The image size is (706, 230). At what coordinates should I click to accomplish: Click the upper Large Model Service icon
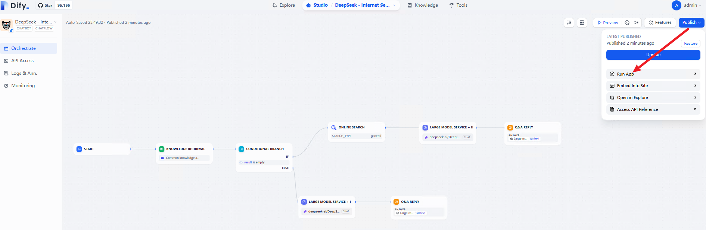tap(425, 127)
